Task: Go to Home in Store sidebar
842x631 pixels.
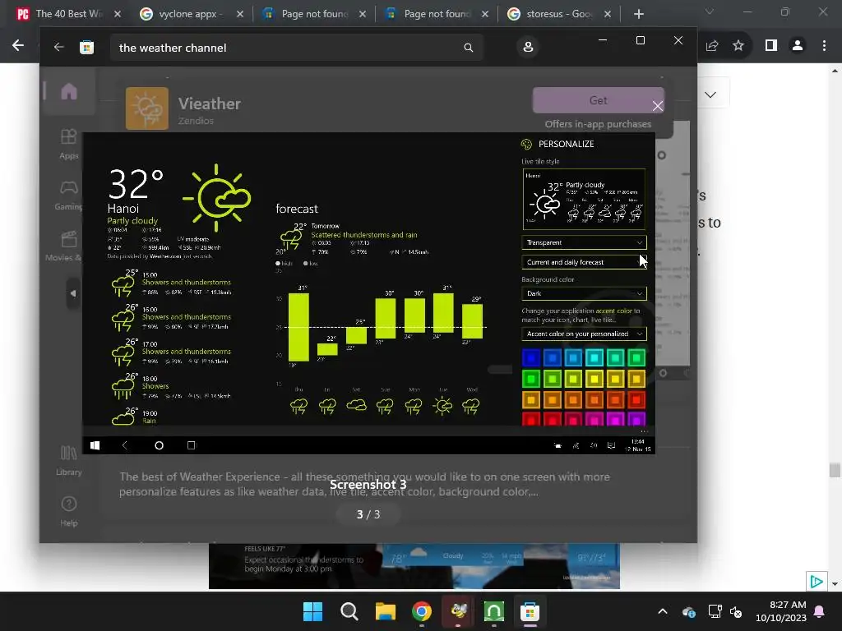Action: pyautogui.click(x=69, y=92)
